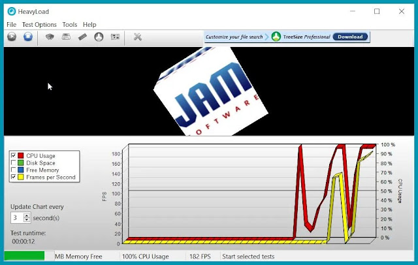Click the rotating JAM Software cube
The width and height of the screenshot is (418, 265).
click(210, 91)
